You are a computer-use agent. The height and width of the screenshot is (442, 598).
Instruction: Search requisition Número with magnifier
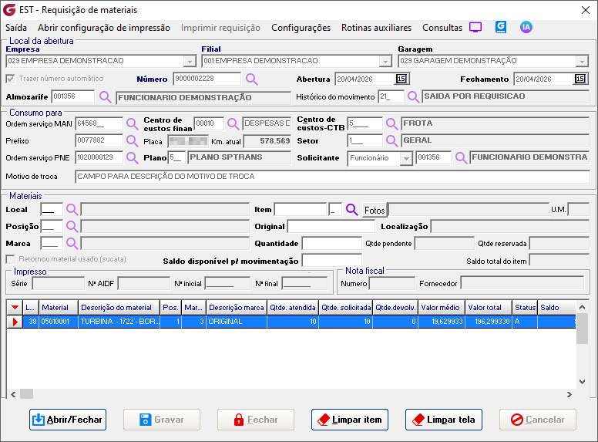pyautogui.click(x=252, y=79)
